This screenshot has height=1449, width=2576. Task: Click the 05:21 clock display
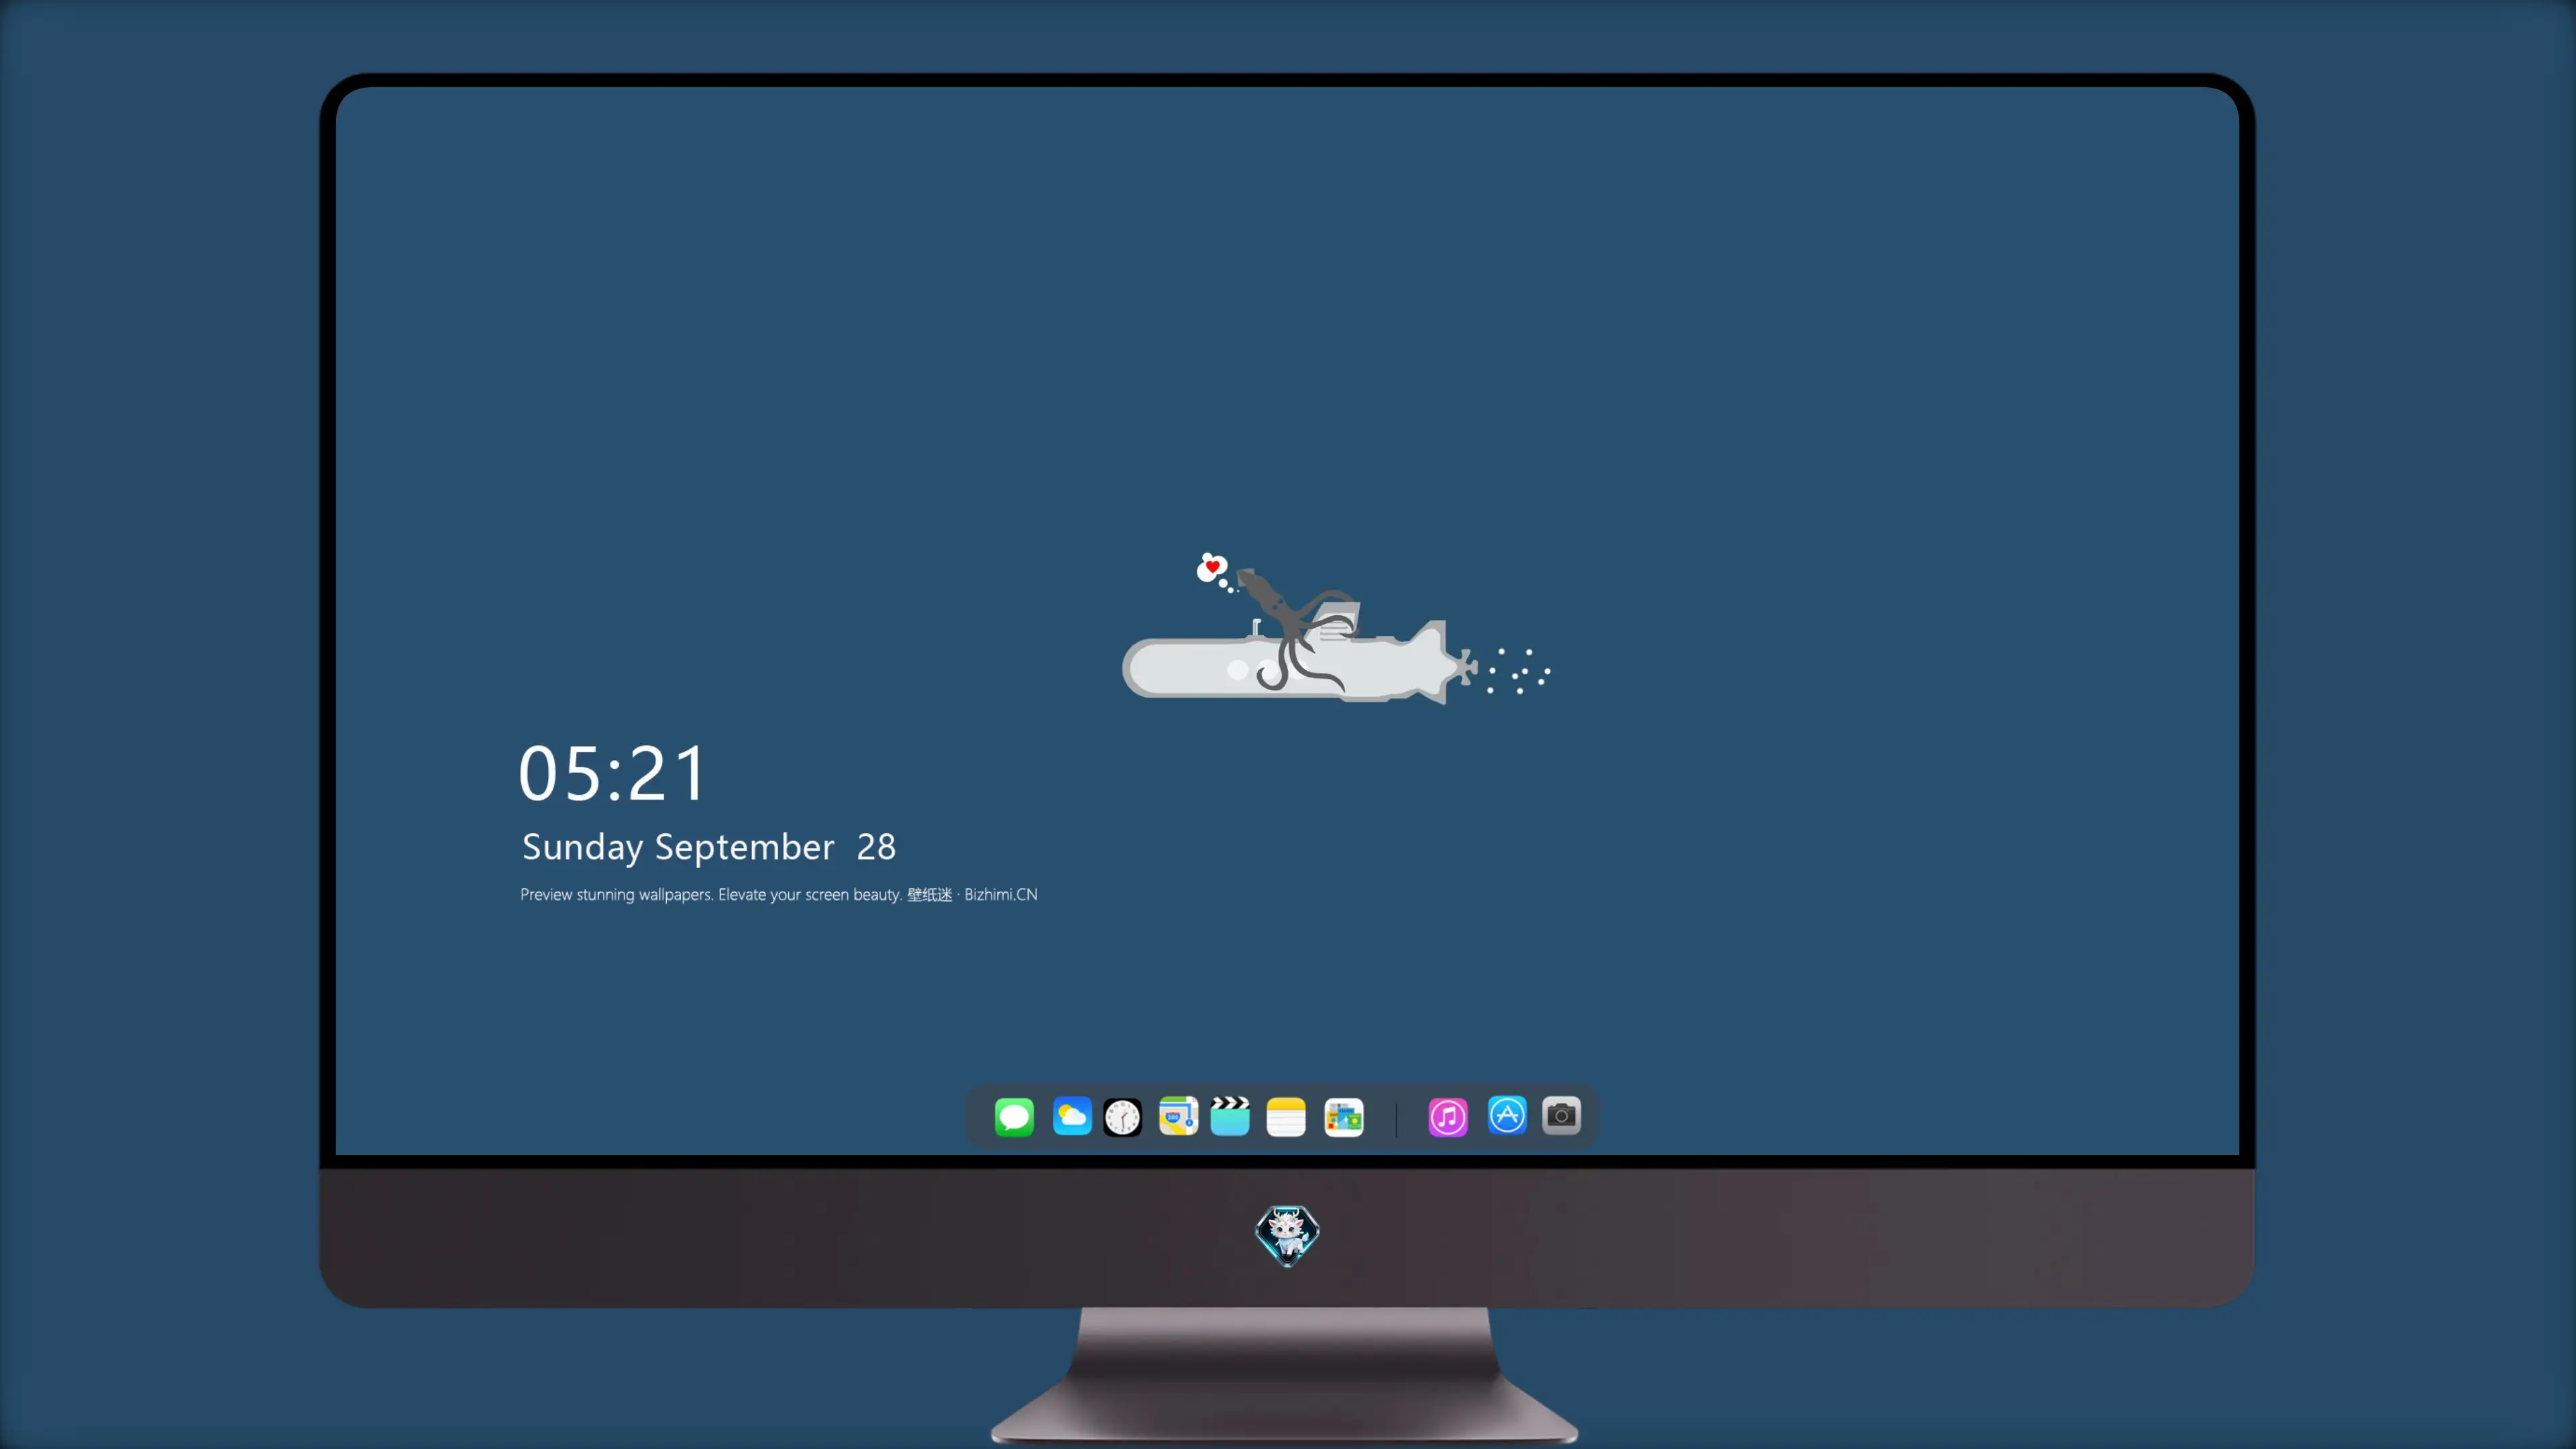(612, 774)
